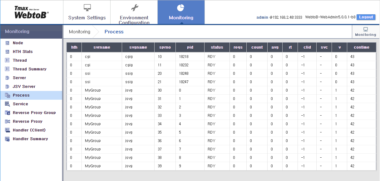Click the Process sidebar icon
380x181 pixels.
[x=7, y=95]
